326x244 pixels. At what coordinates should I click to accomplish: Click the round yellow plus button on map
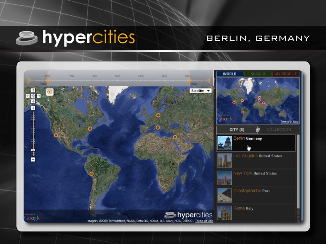click(x=50, y=92)
